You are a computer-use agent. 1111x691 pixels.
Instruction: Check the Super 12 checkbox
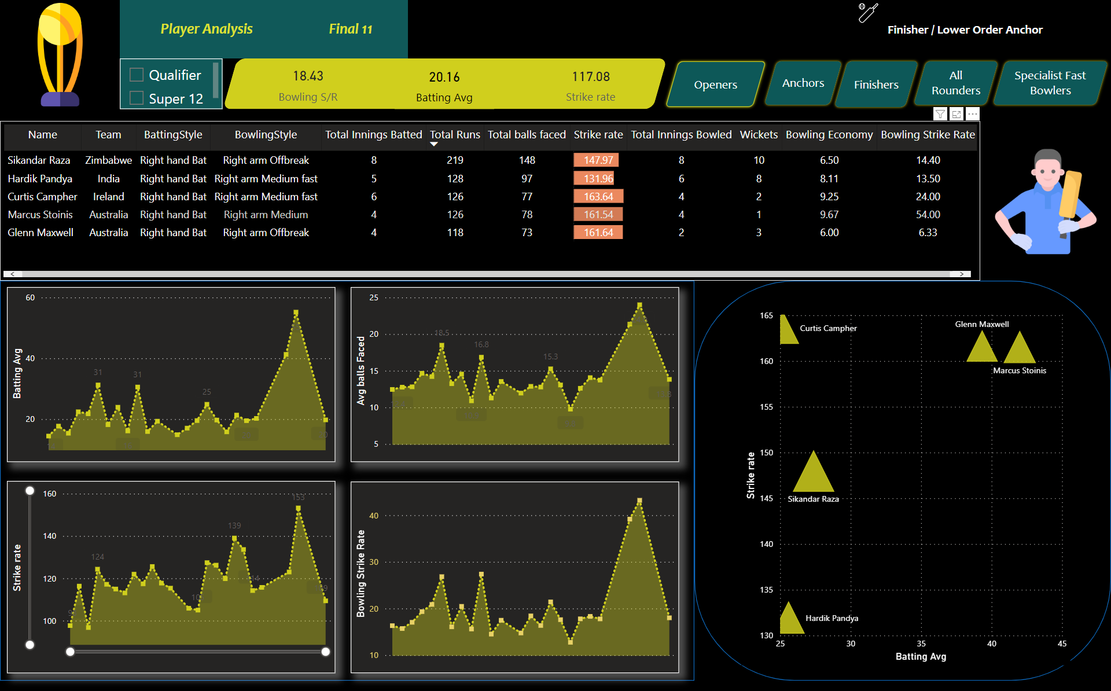coord(137,98)
